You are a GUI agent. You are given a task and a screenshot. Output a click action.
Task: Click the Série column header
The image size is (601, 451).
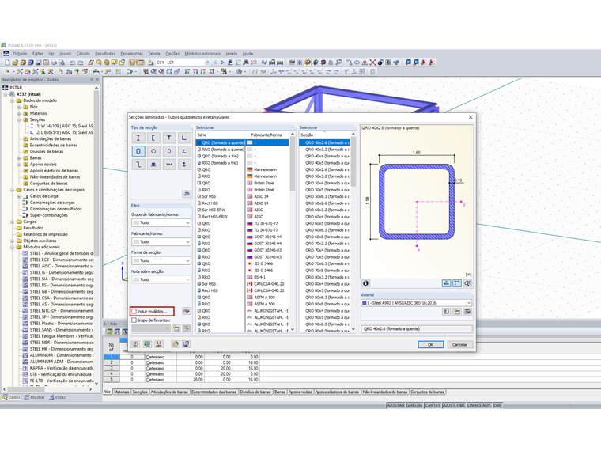pyautogui.click(x=221, y=135)
